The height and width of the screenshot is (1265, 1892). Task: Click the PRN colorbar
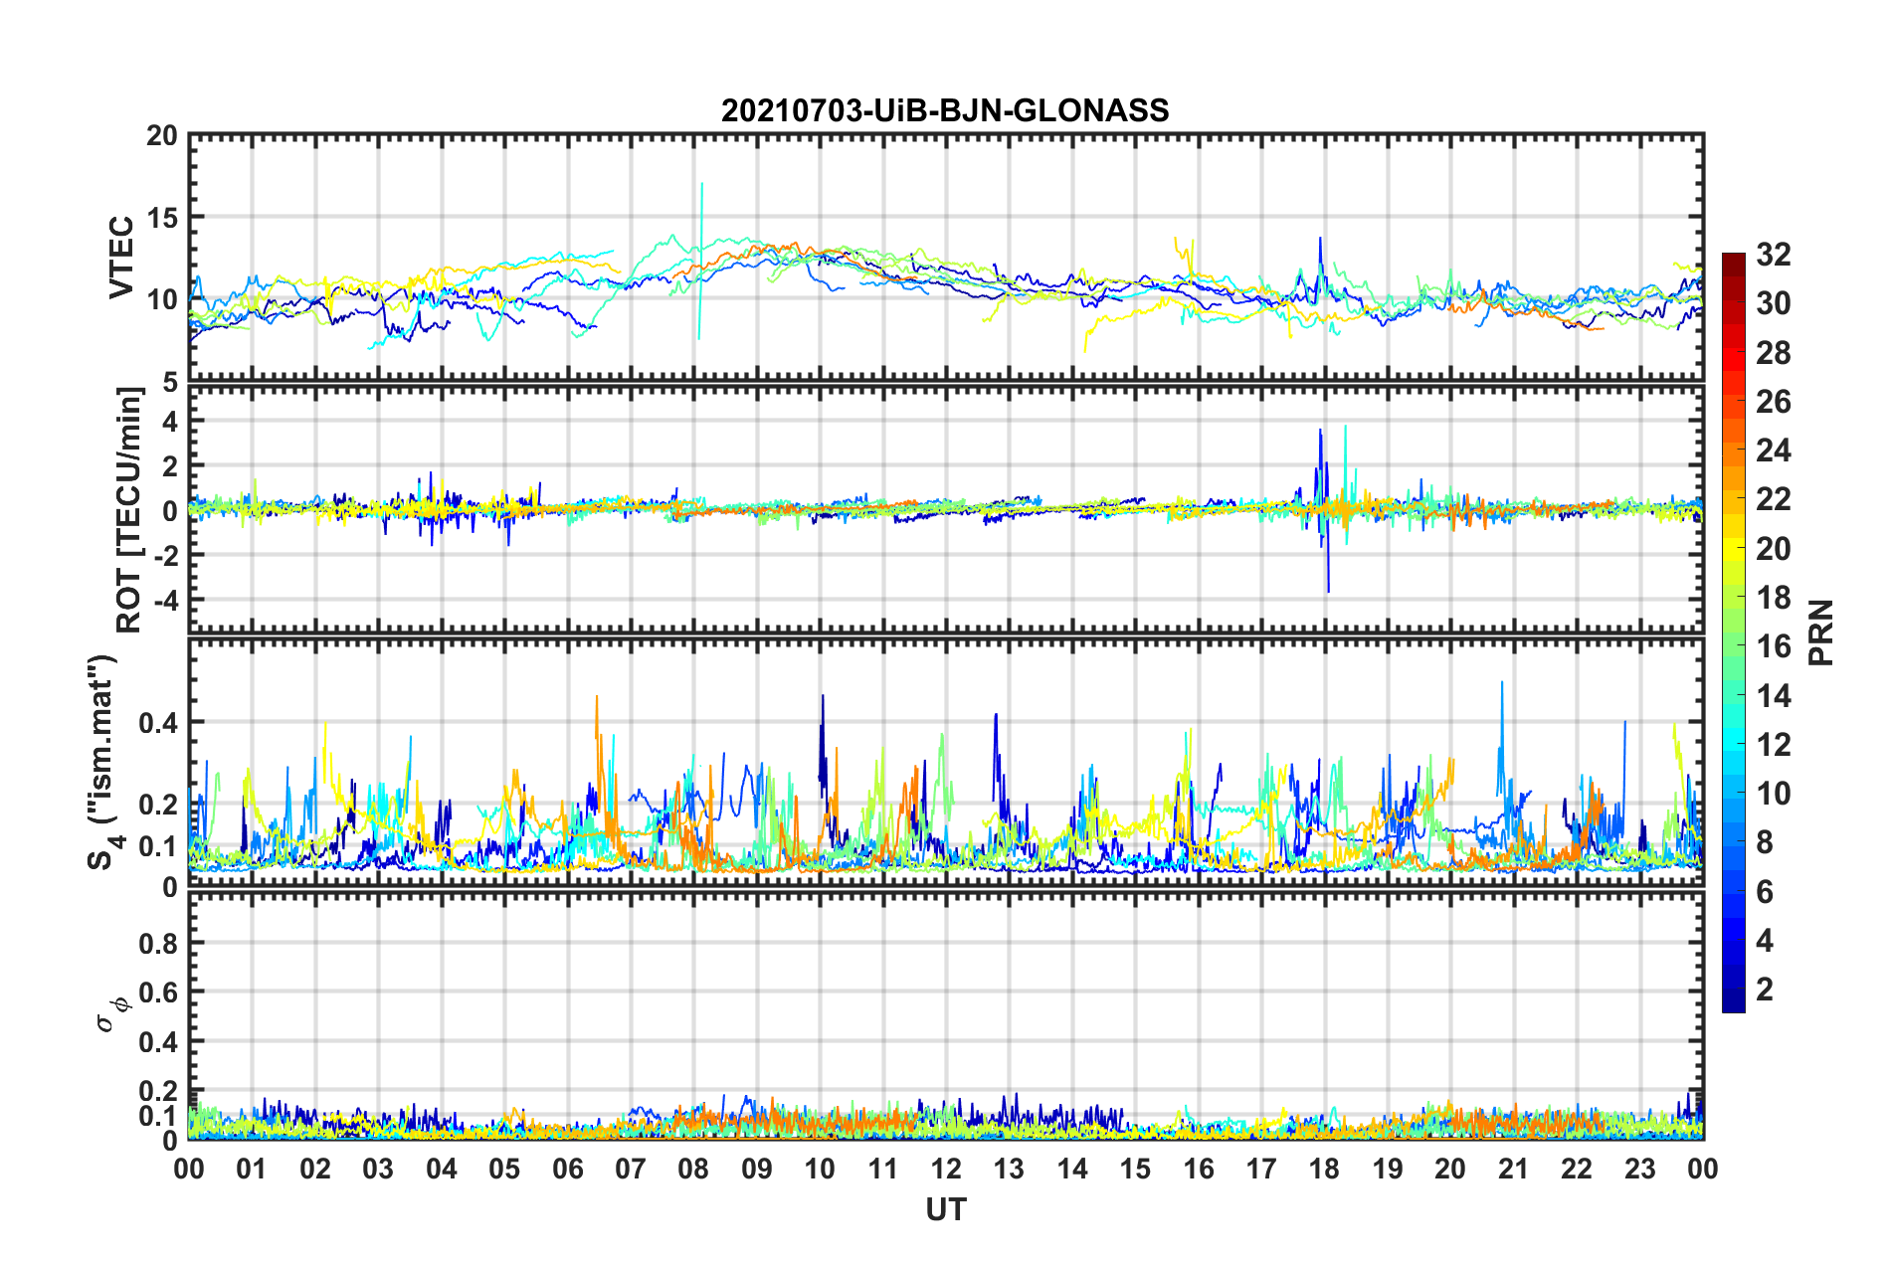point(1734,632)
